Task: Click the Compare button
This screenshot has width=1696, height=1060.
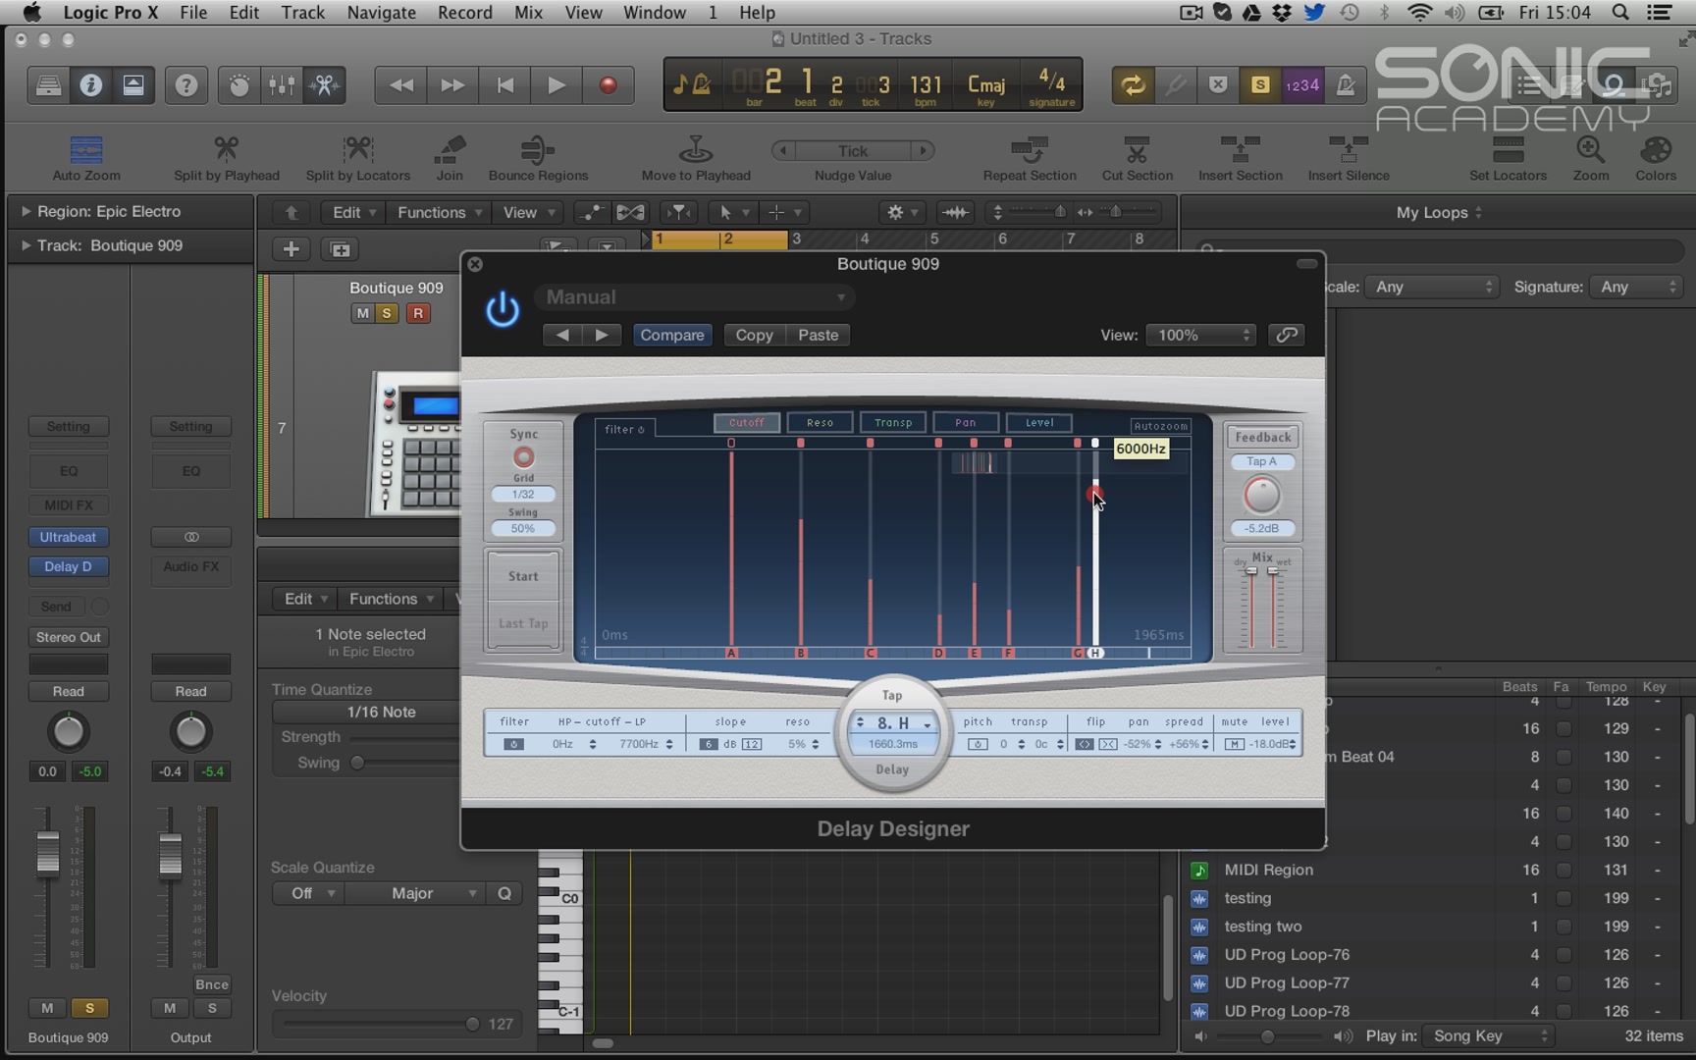Action: point(672,335)
